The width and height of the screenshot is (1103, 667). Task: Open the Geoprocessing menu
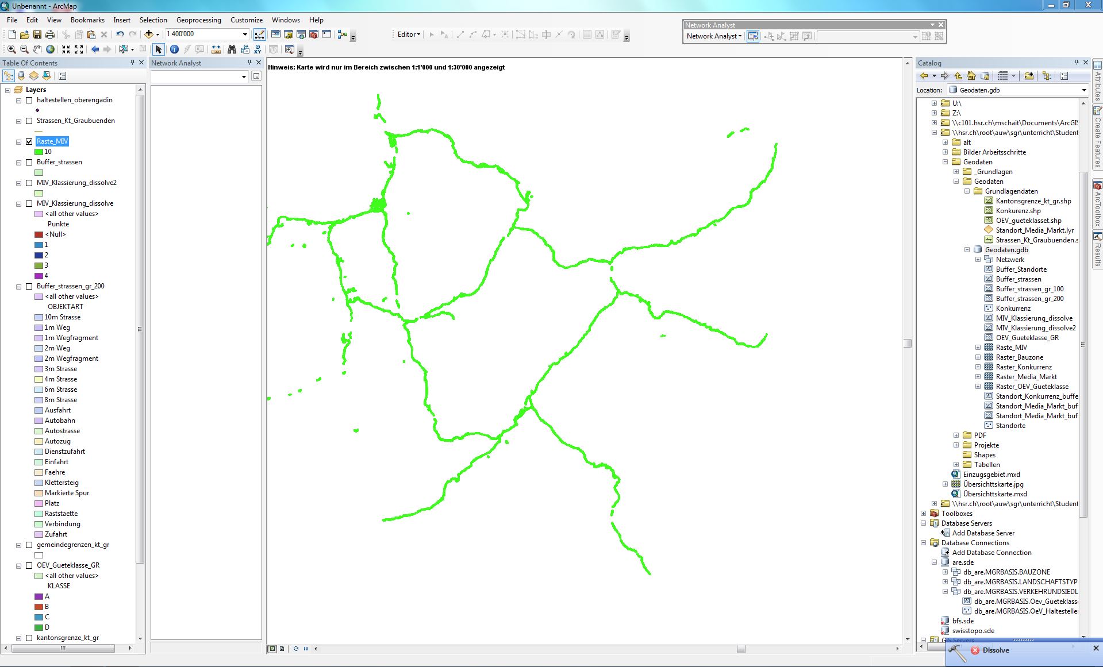(x=198, y=20)
